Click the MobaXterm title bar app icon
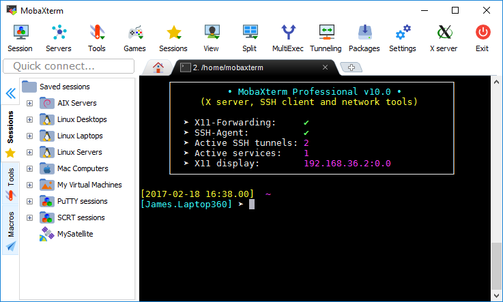503x302 pixels. 12,10
